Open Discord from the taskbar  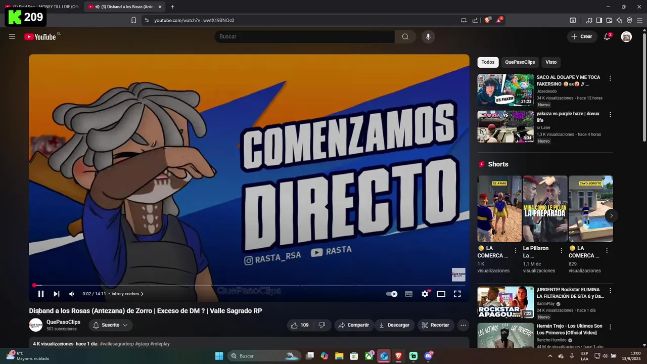point(429,356)
